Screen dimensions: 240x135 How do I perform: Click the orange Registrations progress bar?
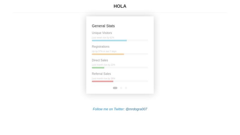(108, 54)
